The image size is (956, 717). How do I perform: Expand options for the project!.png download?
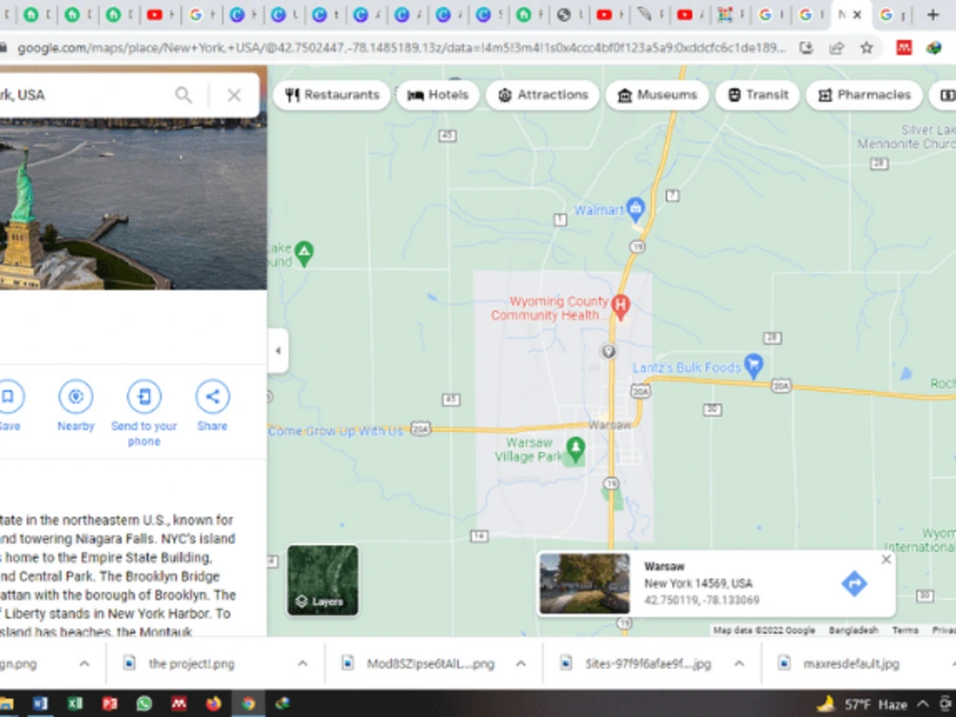(302, 663)
